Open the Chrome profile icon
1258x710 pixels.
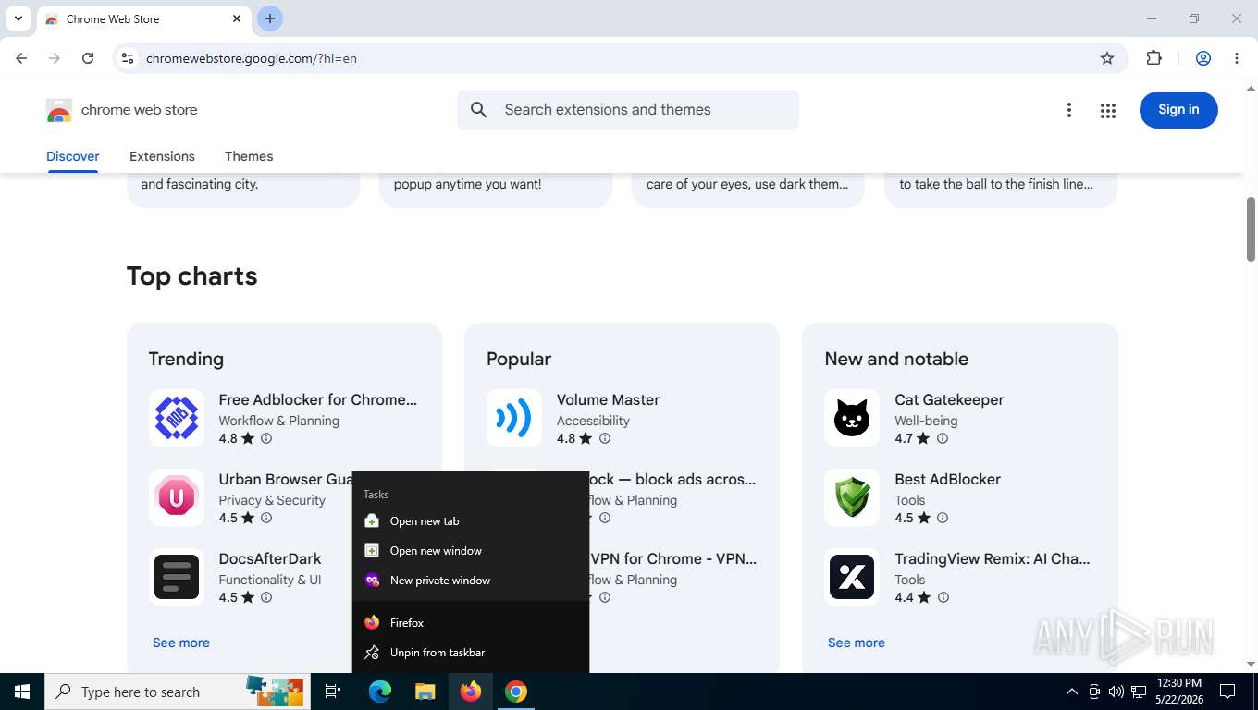click(x=1203, y=58)
